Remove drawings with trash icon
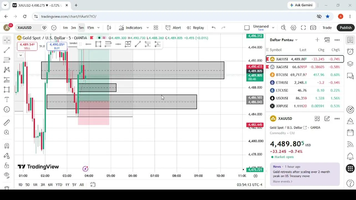 [x=7, y=188]
